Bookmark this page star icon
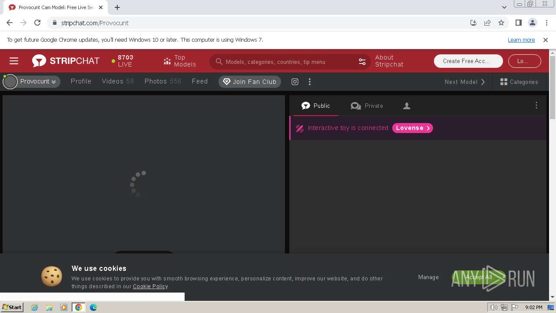The width and height of the screenshot is (556, 313). point(501,23)
